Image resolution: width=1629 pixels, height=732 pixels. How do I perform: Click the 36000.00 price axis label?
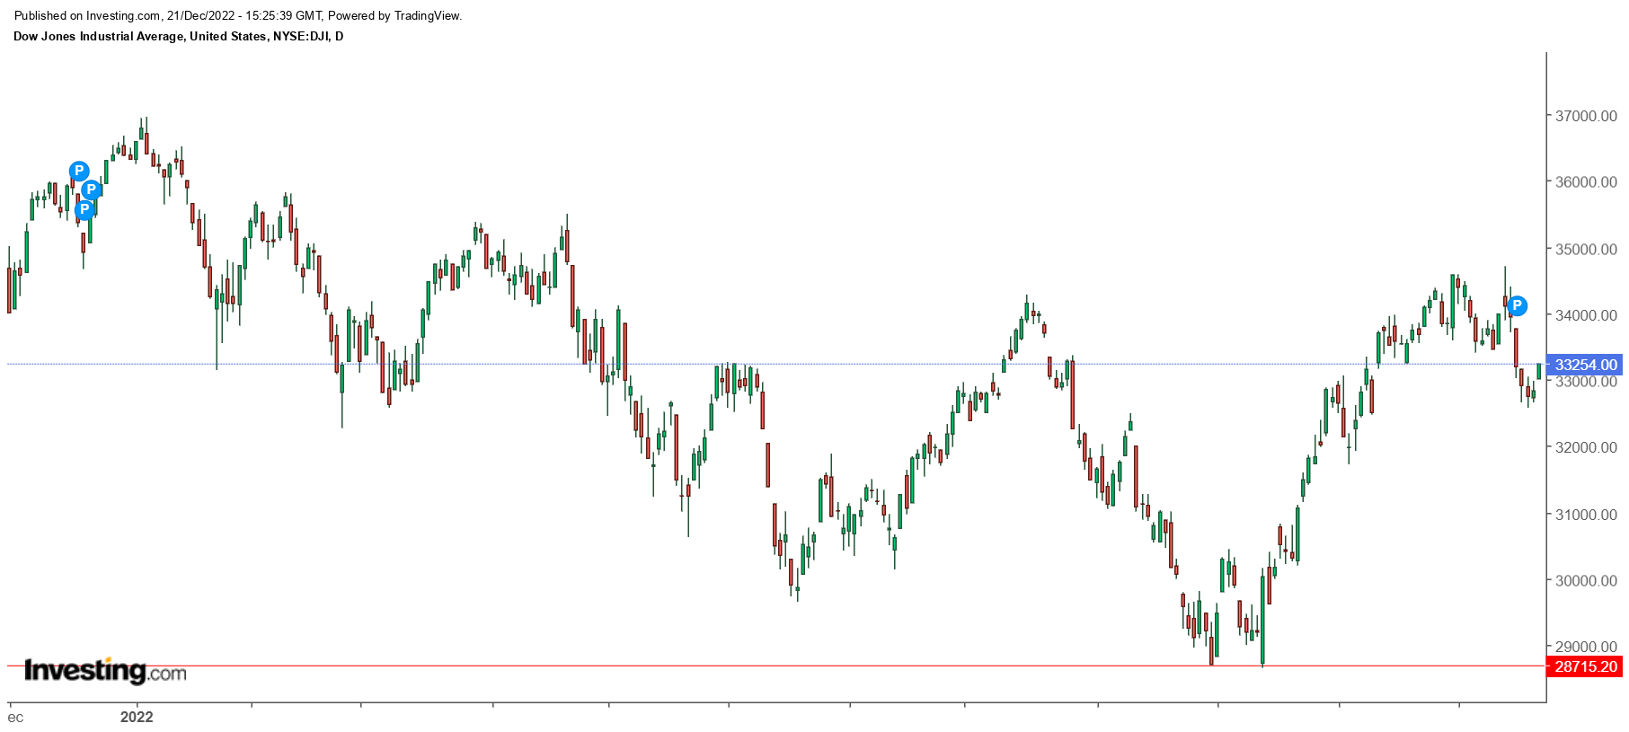(1586, 181)
